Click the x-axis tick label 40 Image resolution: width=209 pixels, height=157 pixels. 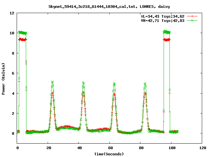79,148
